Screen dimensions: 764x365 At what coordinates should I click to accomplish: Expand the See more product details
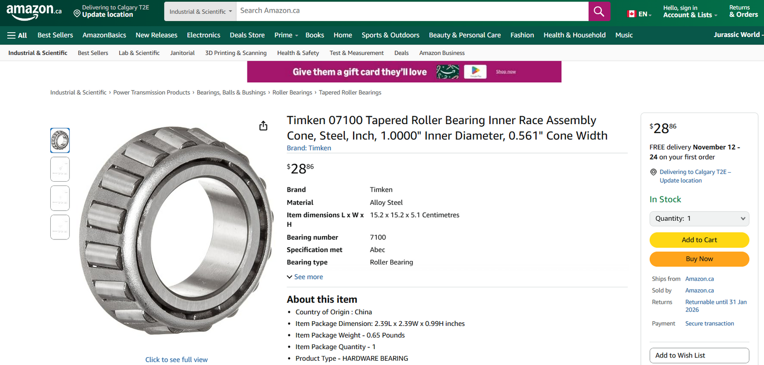(x=305, y=276)
